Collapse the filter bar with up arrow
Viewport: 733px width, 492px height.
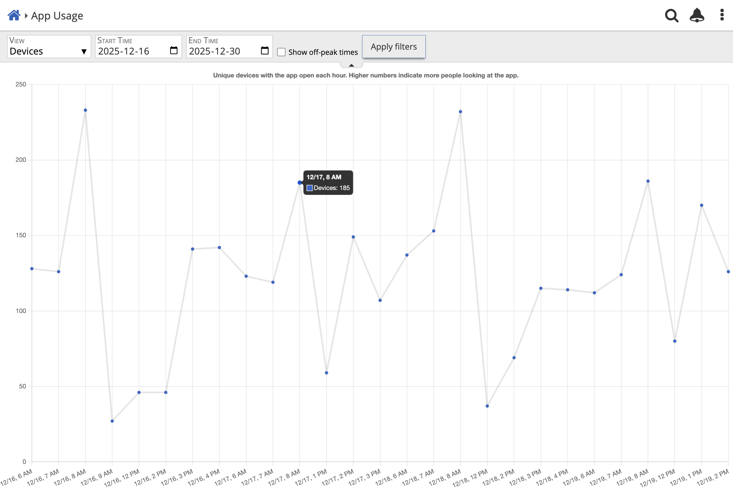(351, 65)
